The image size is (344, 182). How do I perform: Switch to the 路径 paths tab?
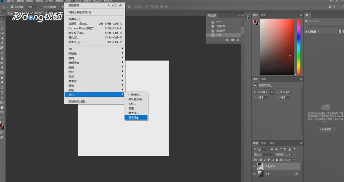(272, 143)
